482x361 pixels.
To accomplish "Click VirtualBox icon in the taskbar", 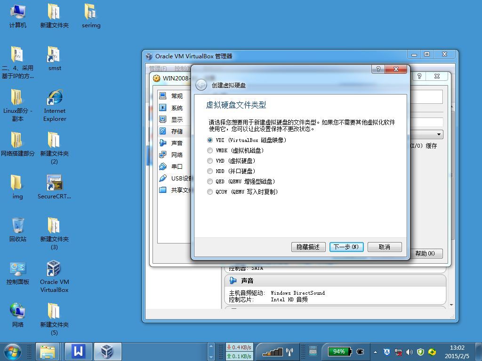I will click(107, 352).
